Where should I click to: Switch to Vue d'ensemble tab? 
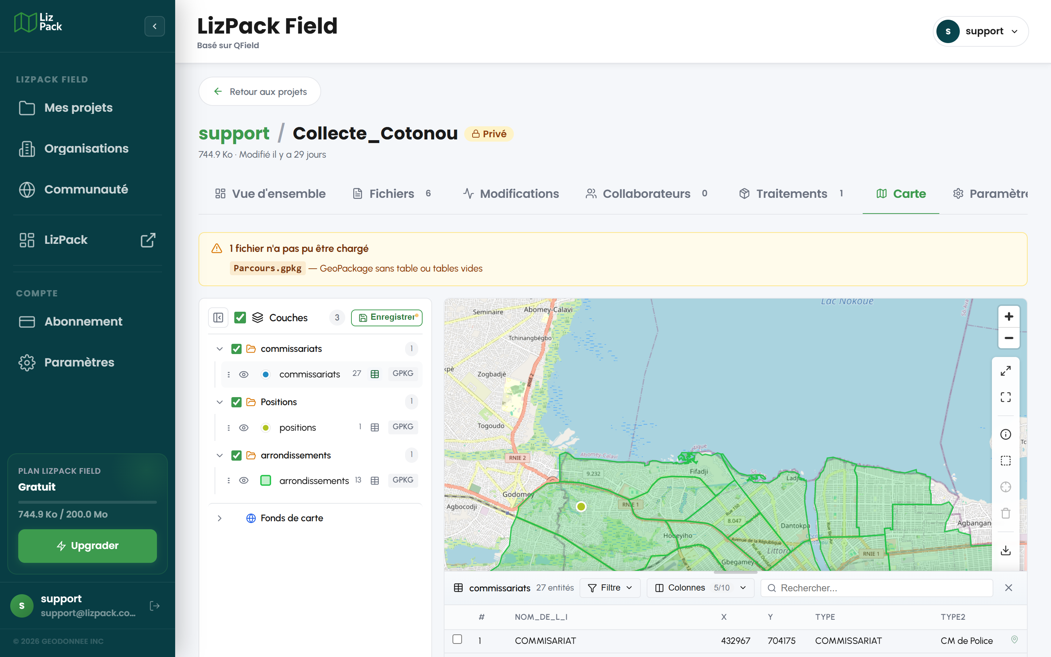pos(270,194)
